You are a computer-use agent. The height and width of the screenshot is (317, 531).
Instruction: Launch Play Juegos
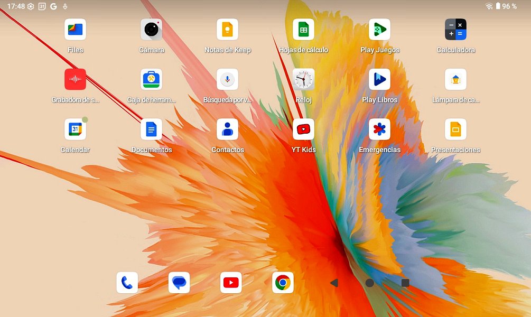pyautogui.click(x=379, y=30)
